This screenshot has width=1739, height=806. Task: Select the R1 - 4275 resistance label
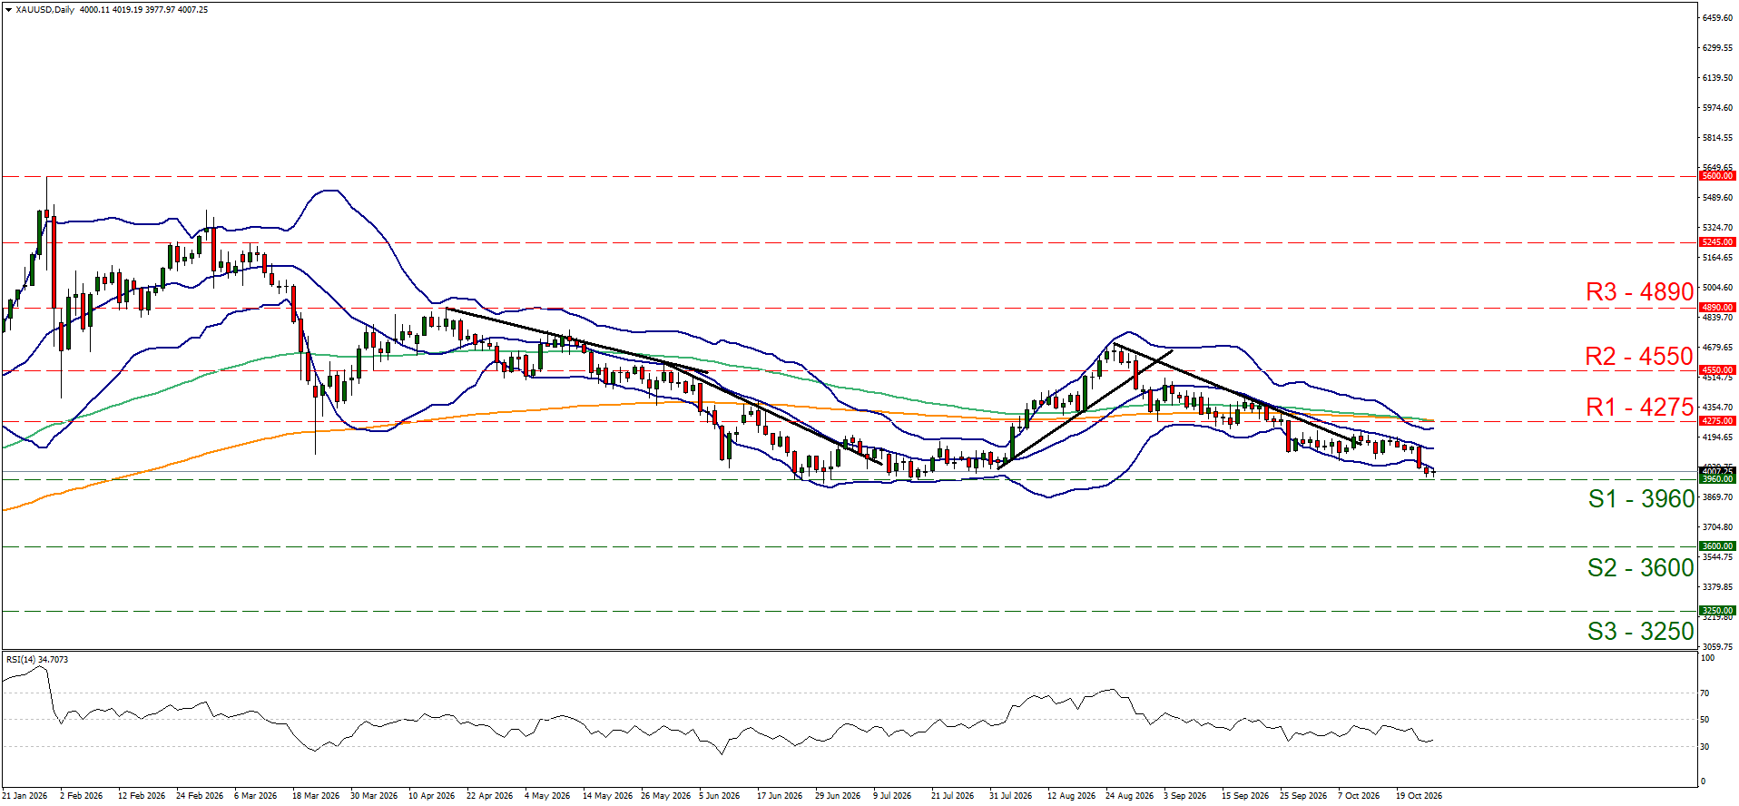pos(1639,407)
